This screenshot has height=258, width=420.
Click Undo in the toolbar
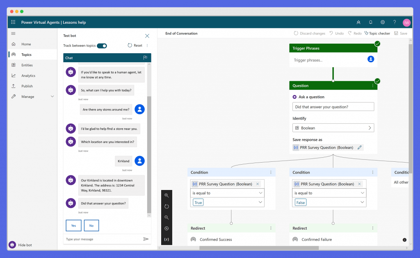click(337, 34)
